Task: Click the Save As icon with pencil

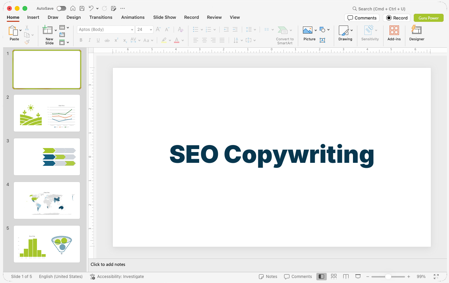Action: click(x=114, y=8)
